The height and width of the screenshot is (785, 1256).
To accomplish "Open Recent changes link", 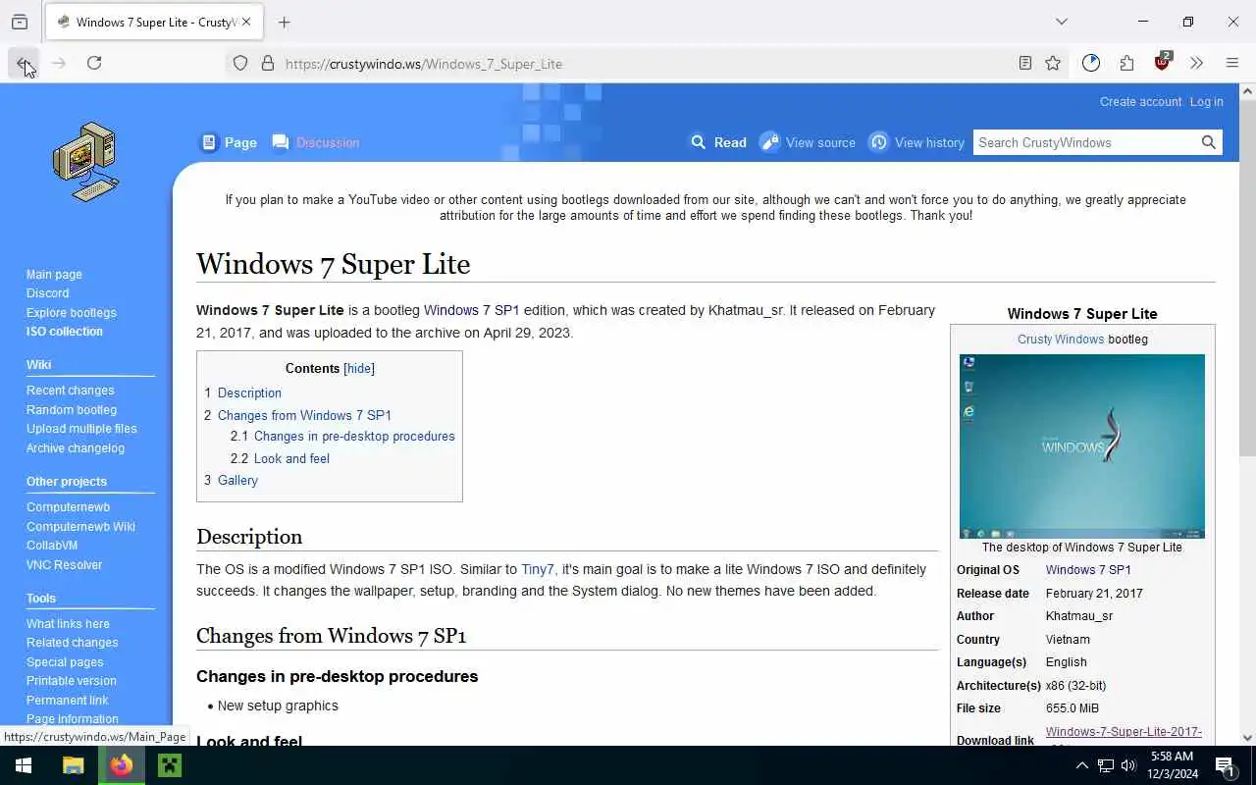I will pyautogui.click(x=70, y=391).
